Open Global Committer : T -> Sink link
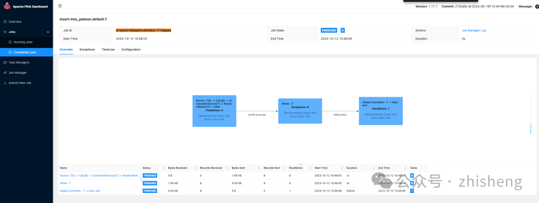Image resolution: width=539 pixels, height=203 pixels. (x=80, y=191)
